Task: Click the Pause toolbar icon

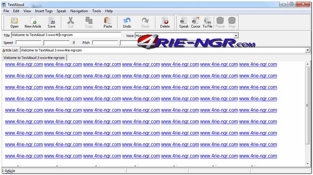Action: 220,22
